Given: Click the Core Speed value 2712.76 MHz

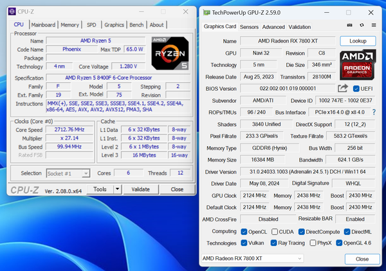Looking at the screenshot, I should (69, 129).
